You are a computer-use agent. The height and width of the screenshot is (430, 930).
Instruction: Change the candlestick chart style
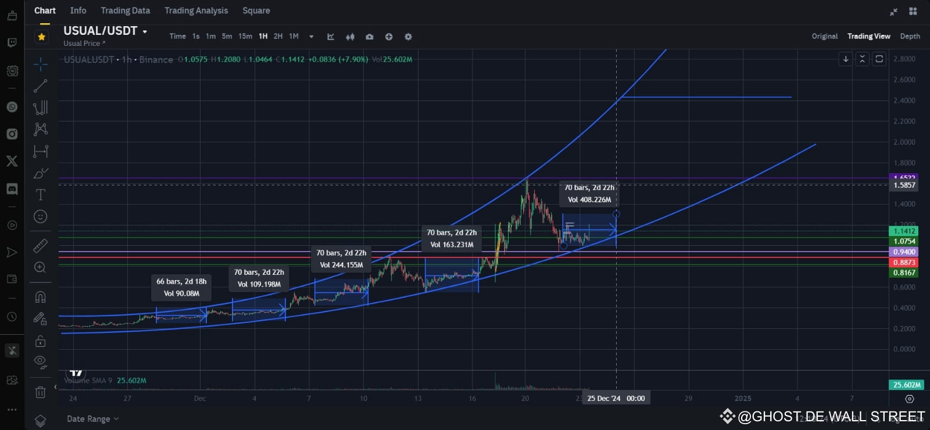(x=350, y=37)
